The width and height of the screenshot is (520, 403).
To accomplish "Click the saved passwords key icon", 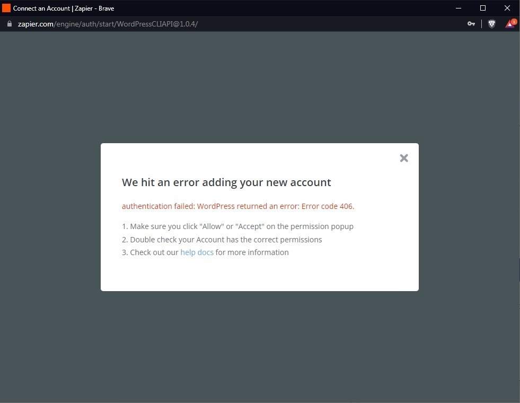I will (471, 24).
